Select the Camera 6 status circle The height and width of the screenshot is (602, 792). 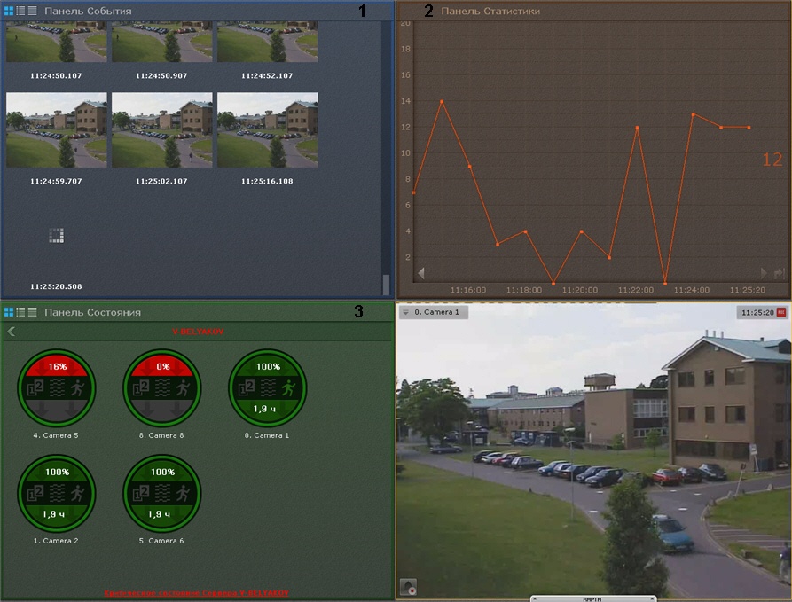pyautogui.click(x=162, y=494)
